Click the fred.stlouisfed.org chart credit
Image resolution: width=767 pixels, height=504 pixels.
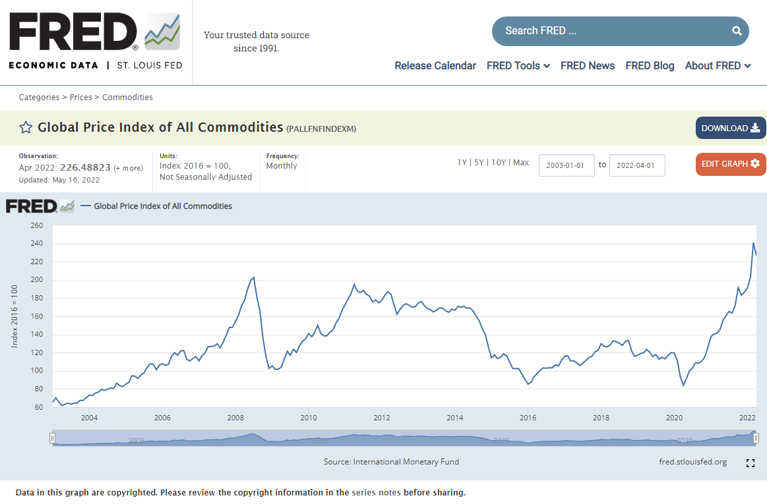(692, 462)
